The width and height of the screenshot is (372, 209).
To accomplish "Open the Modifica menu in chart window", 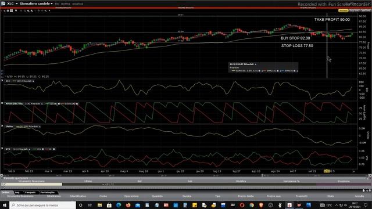I will point(66,4).
